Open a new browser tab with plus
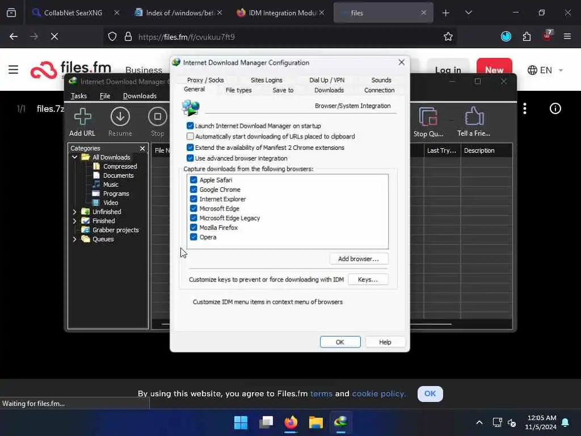This screenshot has width=581, height=436. tap(445, 13)
